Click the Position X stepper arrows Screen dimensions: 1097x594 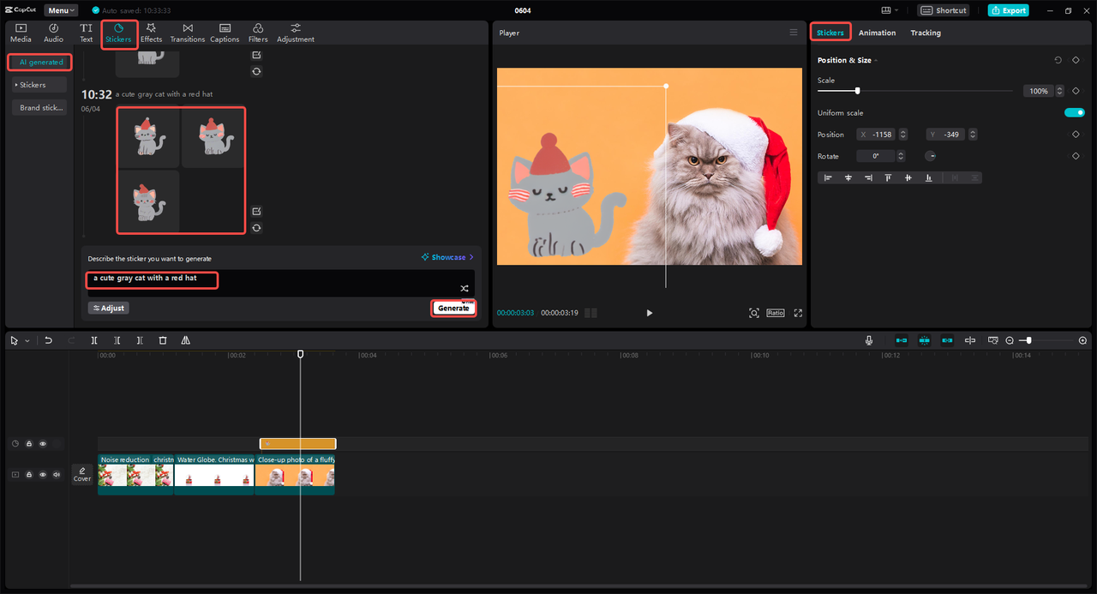(x=902, y=135)
